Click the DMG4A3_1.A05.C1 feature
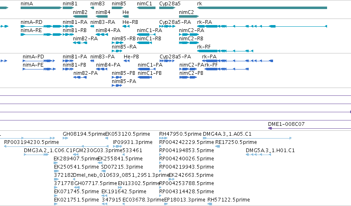Screen dimensions: 351x206 tap(247, 139)
